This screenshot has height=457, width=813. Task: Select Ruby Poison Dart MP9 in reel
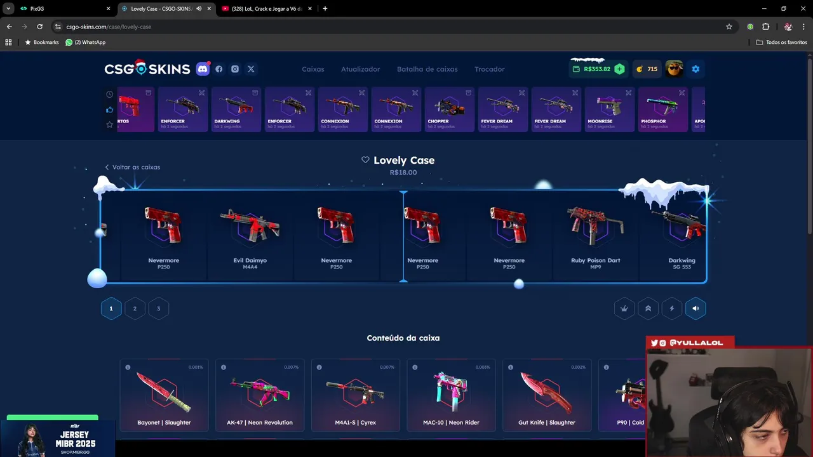pos(596,236)
